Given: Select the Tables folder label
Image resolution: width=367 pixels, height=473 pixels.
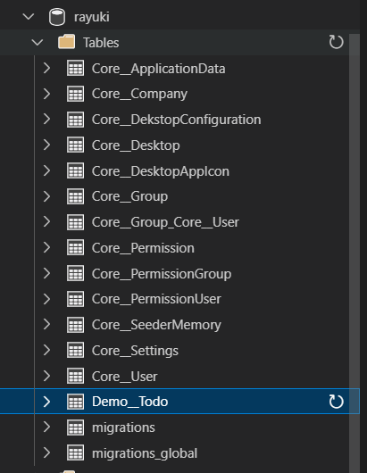Looking at the screenshot, I should pyautogui.click(x=101, y=43).
